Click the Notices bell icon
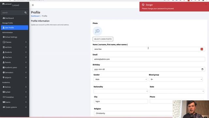 4,87
